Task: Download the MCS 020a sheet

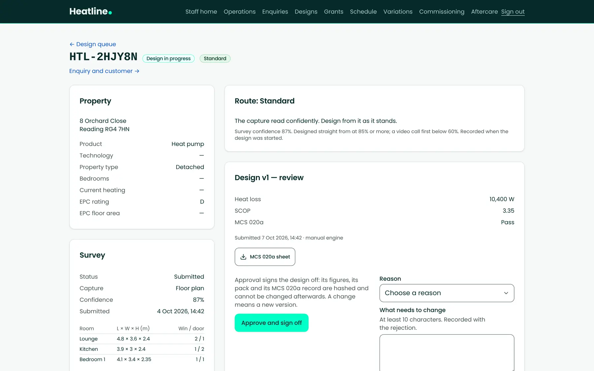Action: pos(265,257)
